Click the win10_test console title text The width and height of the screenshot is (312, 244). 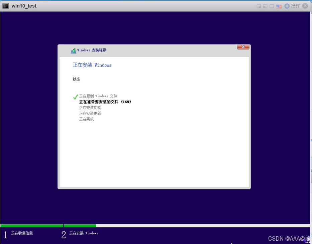pyautogui.click(x=24, y=6)
